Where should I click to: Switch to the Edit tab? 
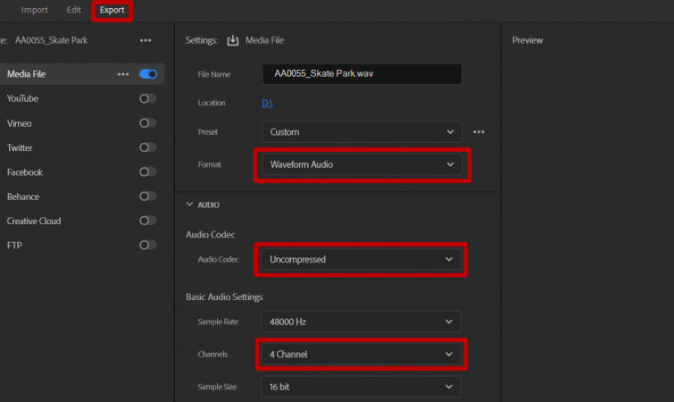pos(73,10)
